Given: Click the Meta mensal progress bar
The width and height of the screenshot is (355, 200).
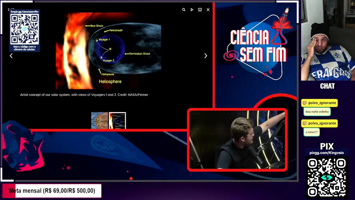Looking at the screenshot, I should pos(52,191).
